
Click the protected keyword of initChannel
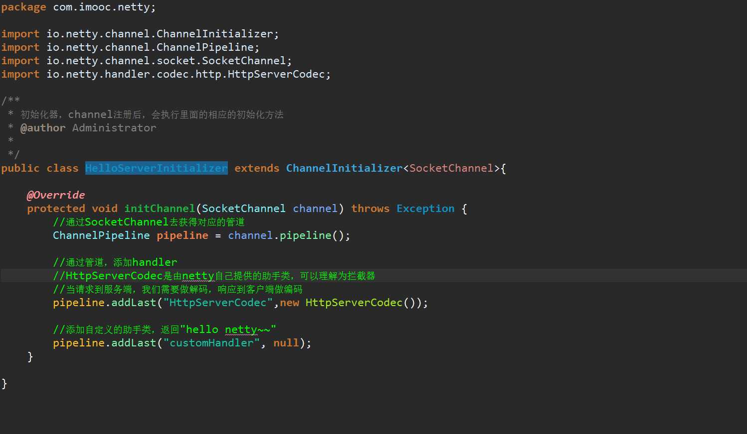(56, 209)
